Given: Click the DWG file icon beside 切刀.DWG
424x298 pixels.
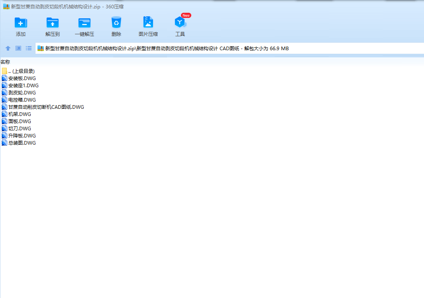Looking at the screenshot, I should (4, 128).
